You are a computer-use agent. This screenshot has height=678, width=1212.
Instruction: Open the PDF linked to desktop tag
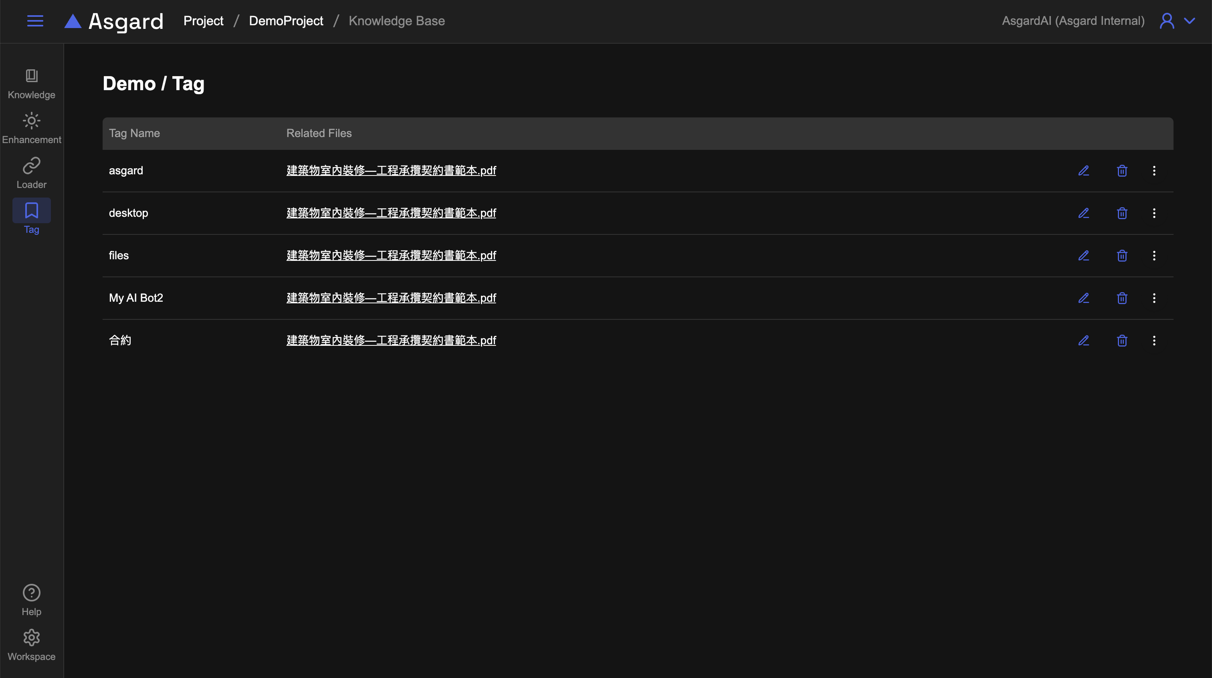tap(391, 213)
